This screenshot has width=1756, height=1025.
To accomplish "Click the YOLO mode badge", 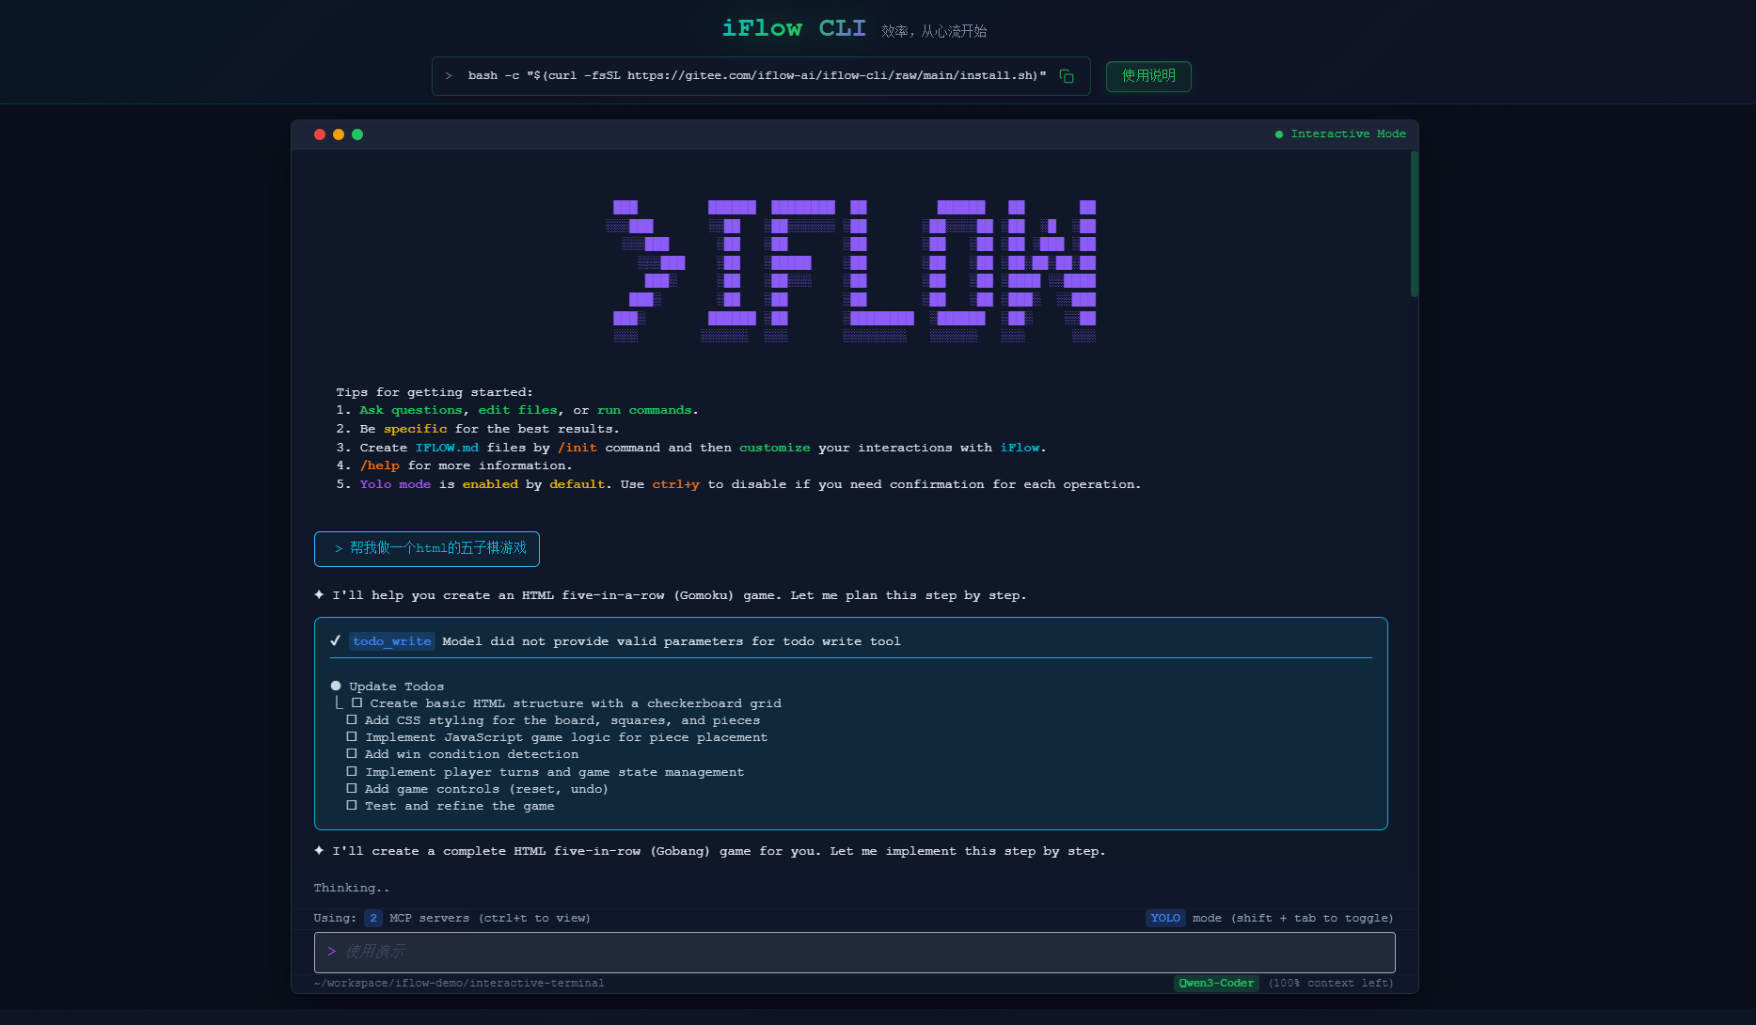I will tap(1165, 918).
